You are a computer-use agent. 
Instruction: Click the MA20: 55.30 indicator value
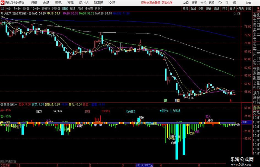(x=70, y=13)
